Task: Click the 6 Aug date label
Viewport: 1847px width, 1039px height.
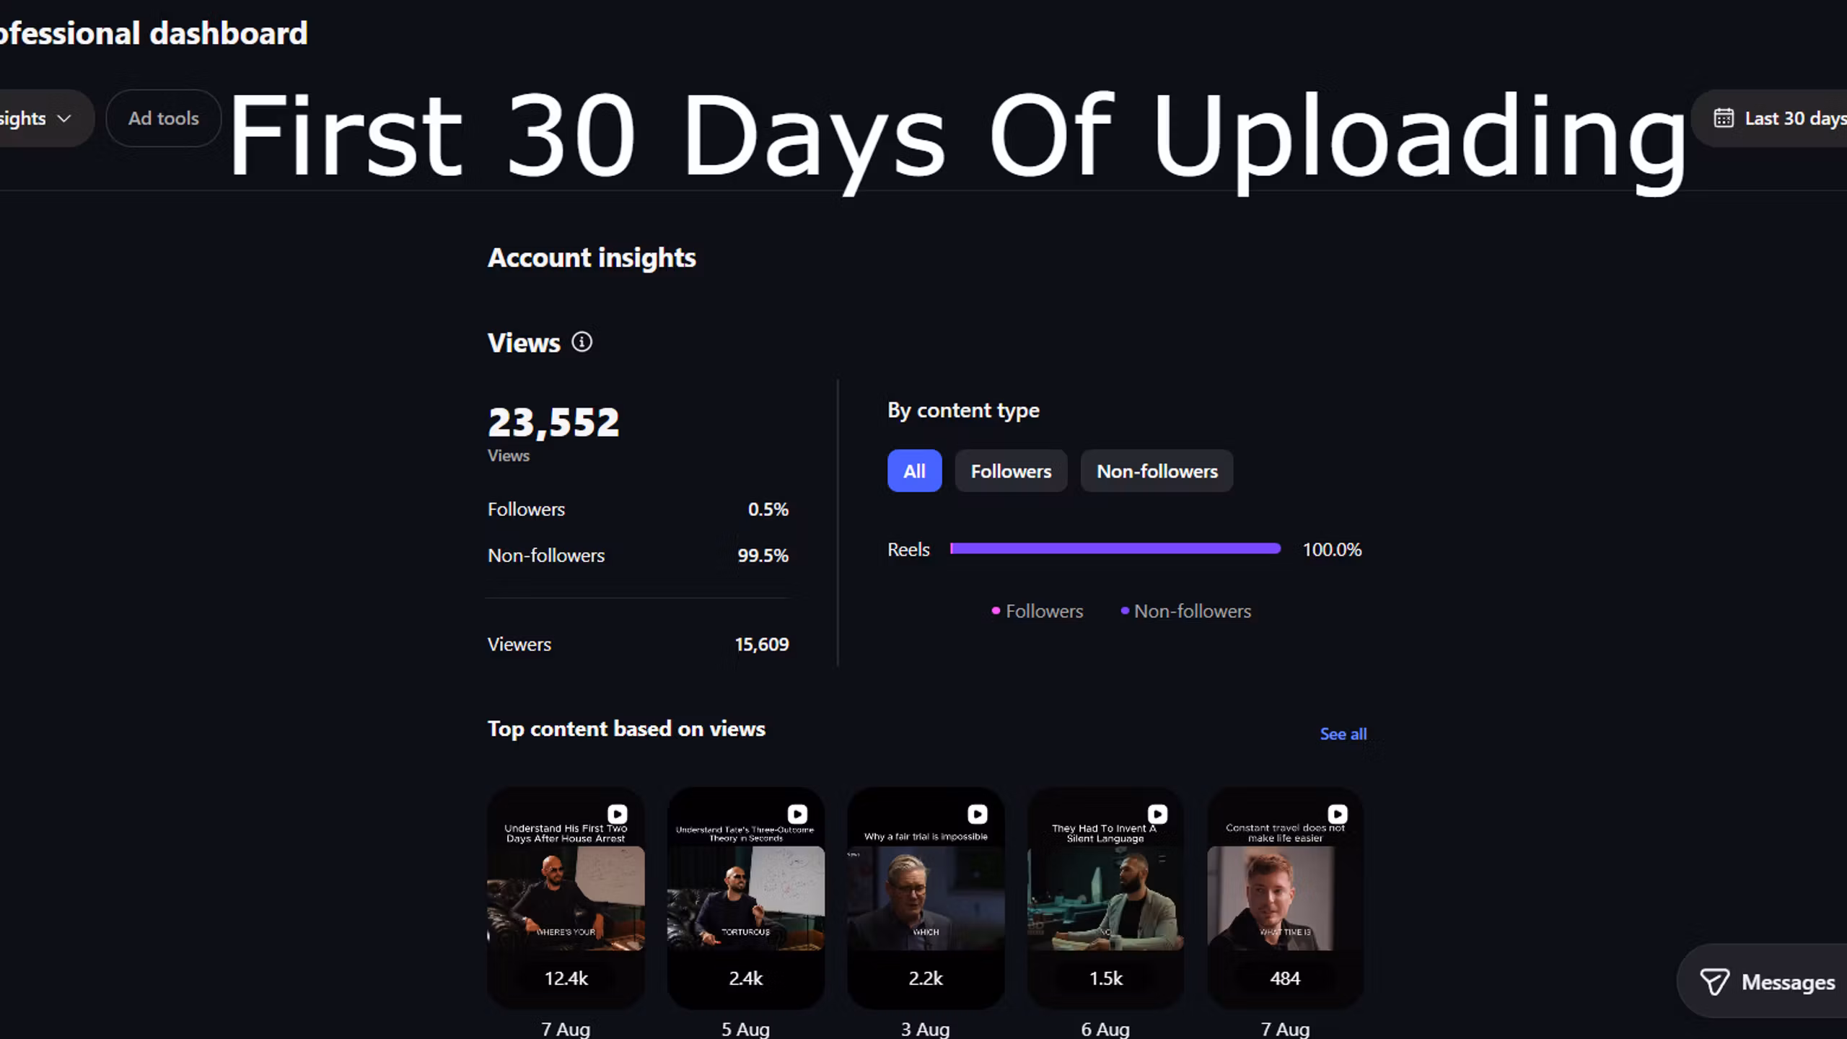Action: (x=1105, y=1030)
